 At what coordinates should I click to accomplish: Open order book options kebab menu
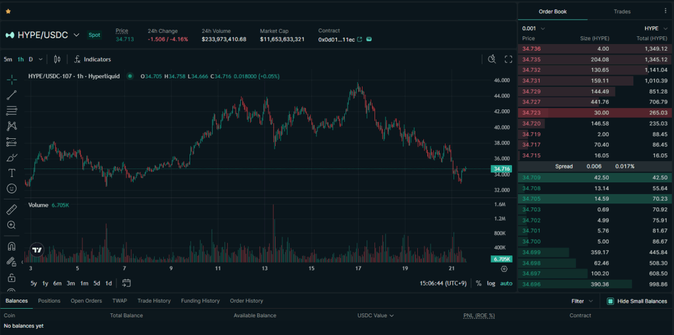click(x=666, y=11)
